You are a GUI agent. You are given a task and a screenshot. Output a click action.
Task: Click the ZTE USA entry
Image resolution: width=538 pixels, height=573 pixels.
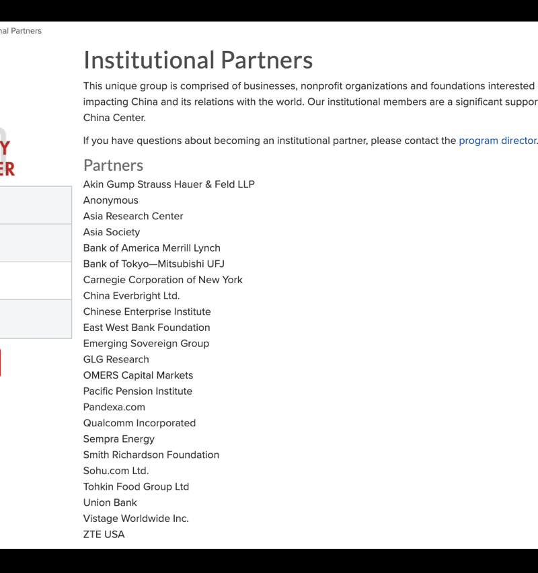104,535
